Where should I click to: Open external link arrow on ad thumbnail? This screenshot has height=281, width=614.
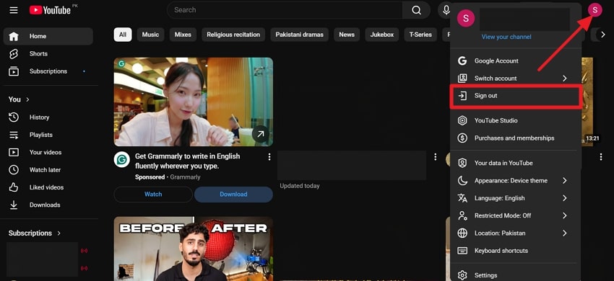[x=260, y=135]
